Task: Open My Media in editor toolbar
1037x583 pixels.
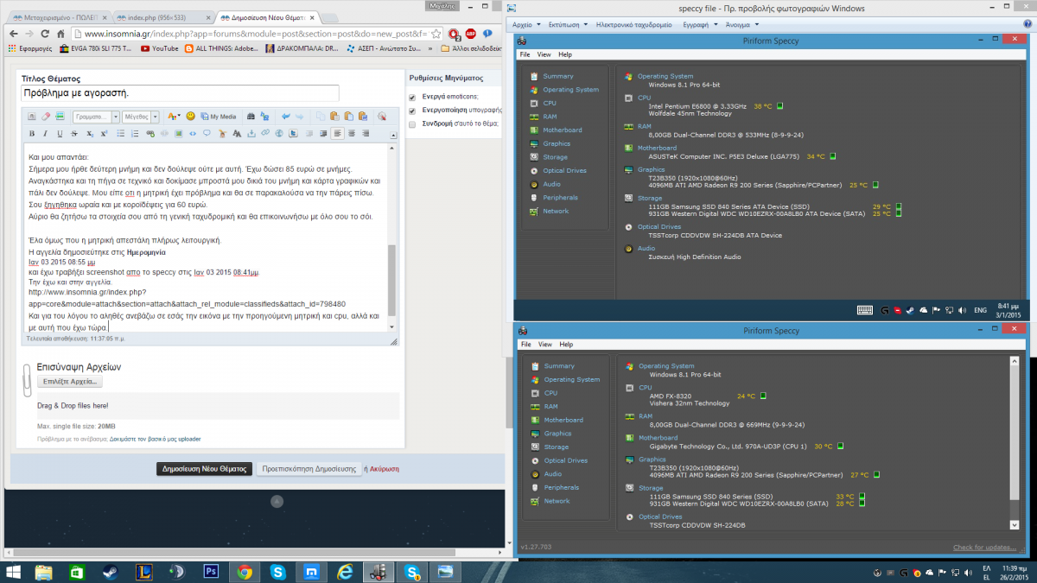Action: coord(218,117)
